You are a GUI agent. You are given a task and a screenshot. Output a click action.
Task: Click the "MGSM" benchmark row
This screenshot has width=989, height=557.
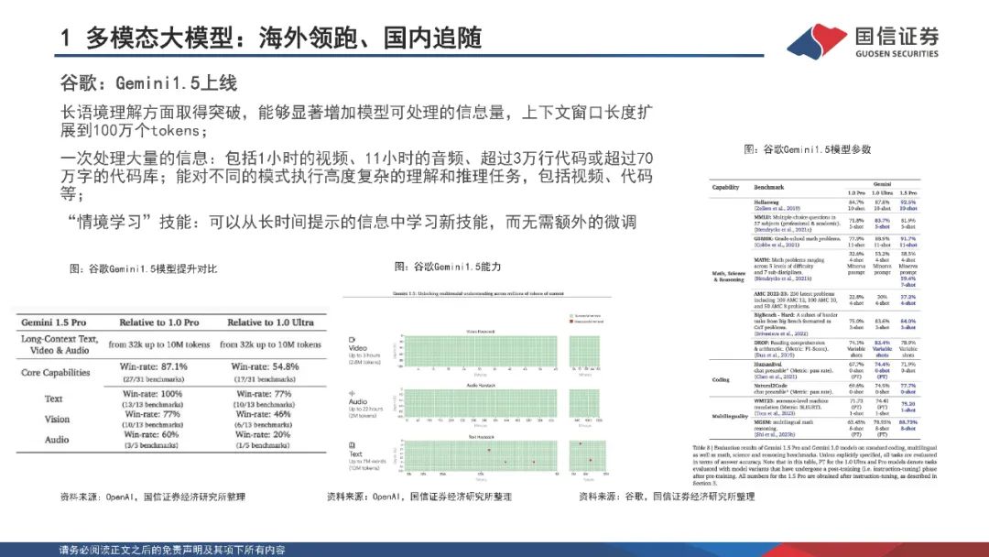(836, 429)
